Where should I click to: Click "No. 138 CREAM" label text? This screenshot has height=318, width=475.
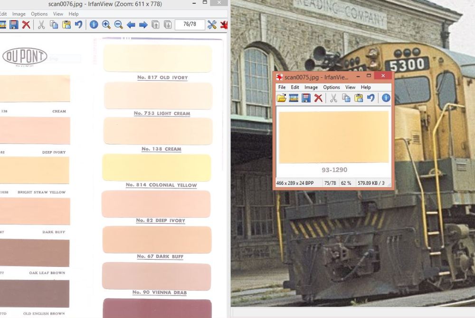click(161, 149)
